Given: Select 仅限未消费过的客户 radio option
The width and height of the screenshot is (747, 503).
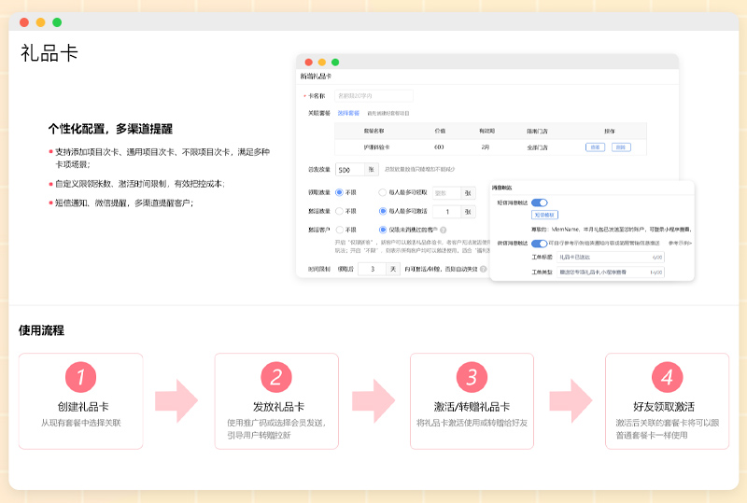Looking at the screenshot, I should tap(382, 230).
